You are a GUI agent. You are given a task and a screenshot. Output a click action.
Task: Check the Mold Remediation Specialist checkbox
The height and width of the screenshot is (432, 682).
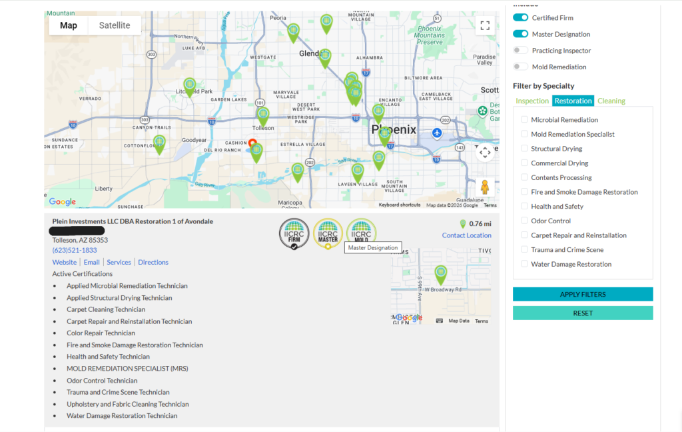524,134
